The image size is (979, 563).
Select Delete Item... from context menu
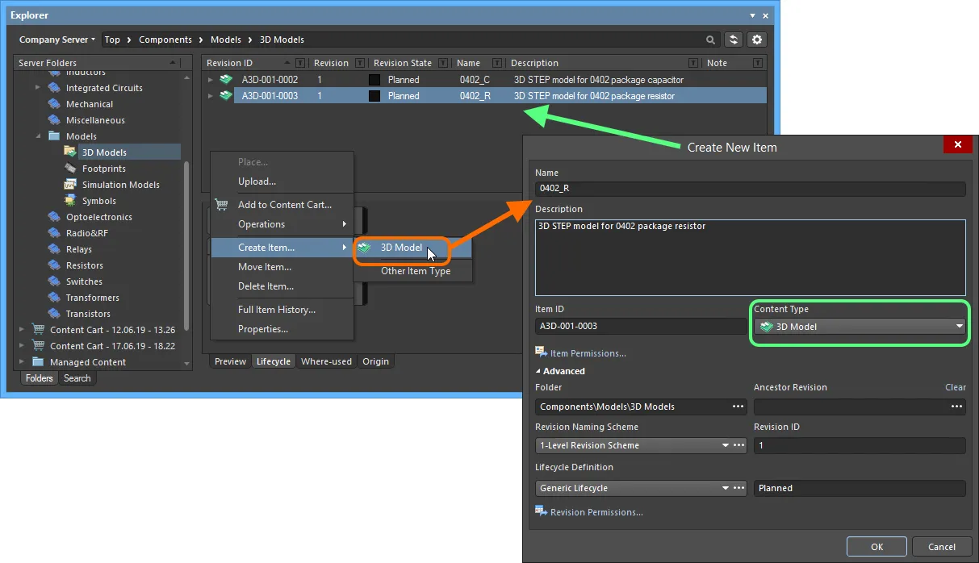tap(282, 286)
